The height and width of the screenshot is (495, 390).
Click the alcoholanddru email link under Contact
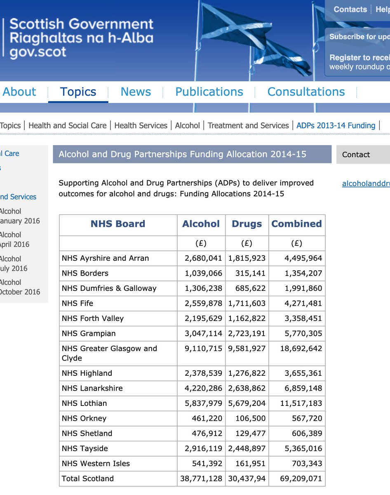(x=366, y=184)
